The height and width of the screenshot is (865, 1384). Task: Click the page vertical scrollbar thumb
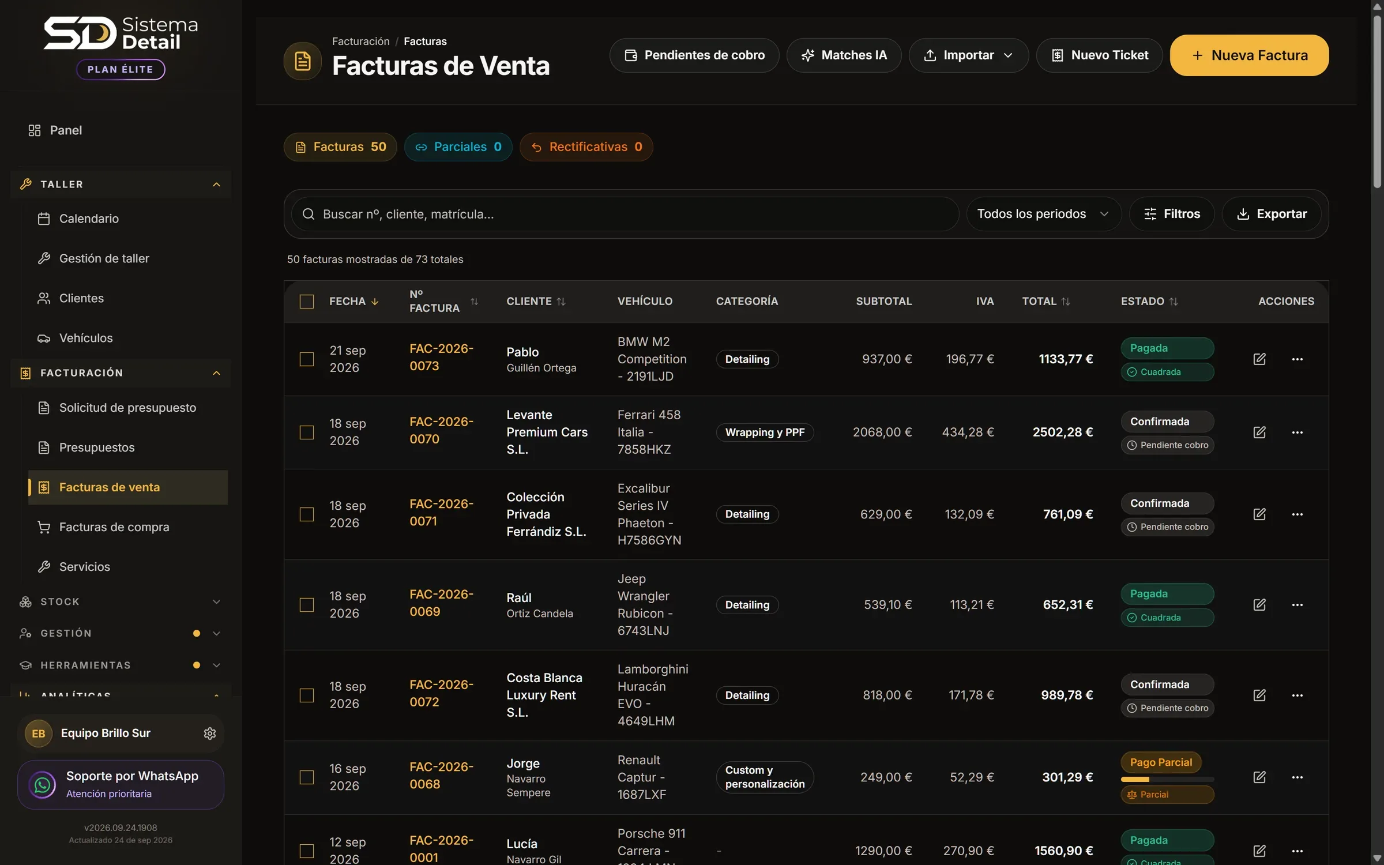1377,101
